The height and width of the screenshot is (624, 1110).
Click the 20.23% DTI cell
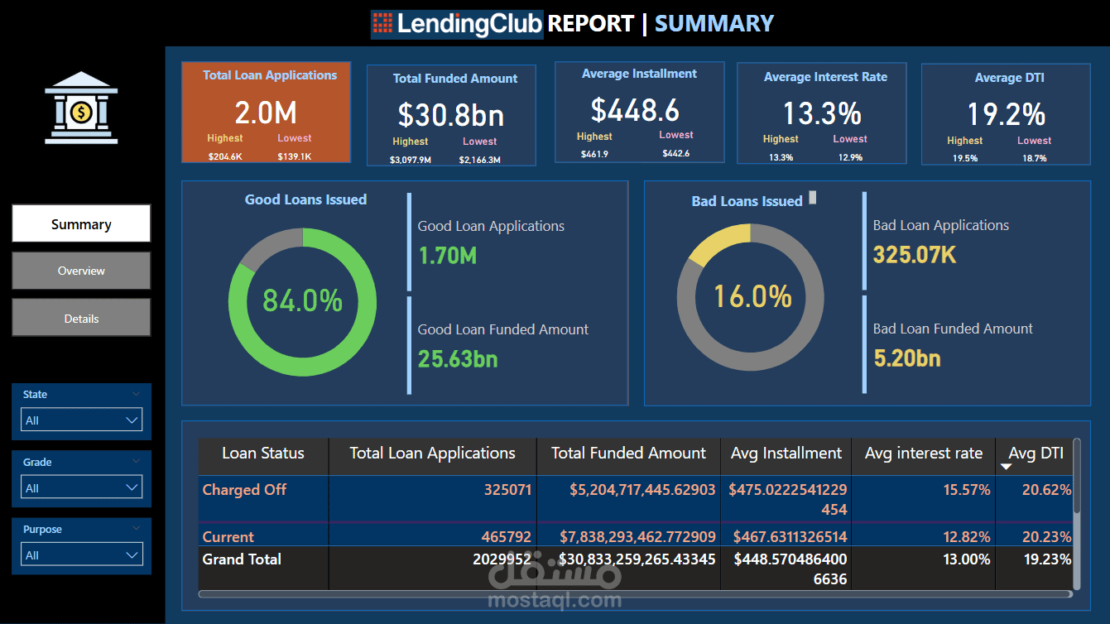tap(1047, 536)
